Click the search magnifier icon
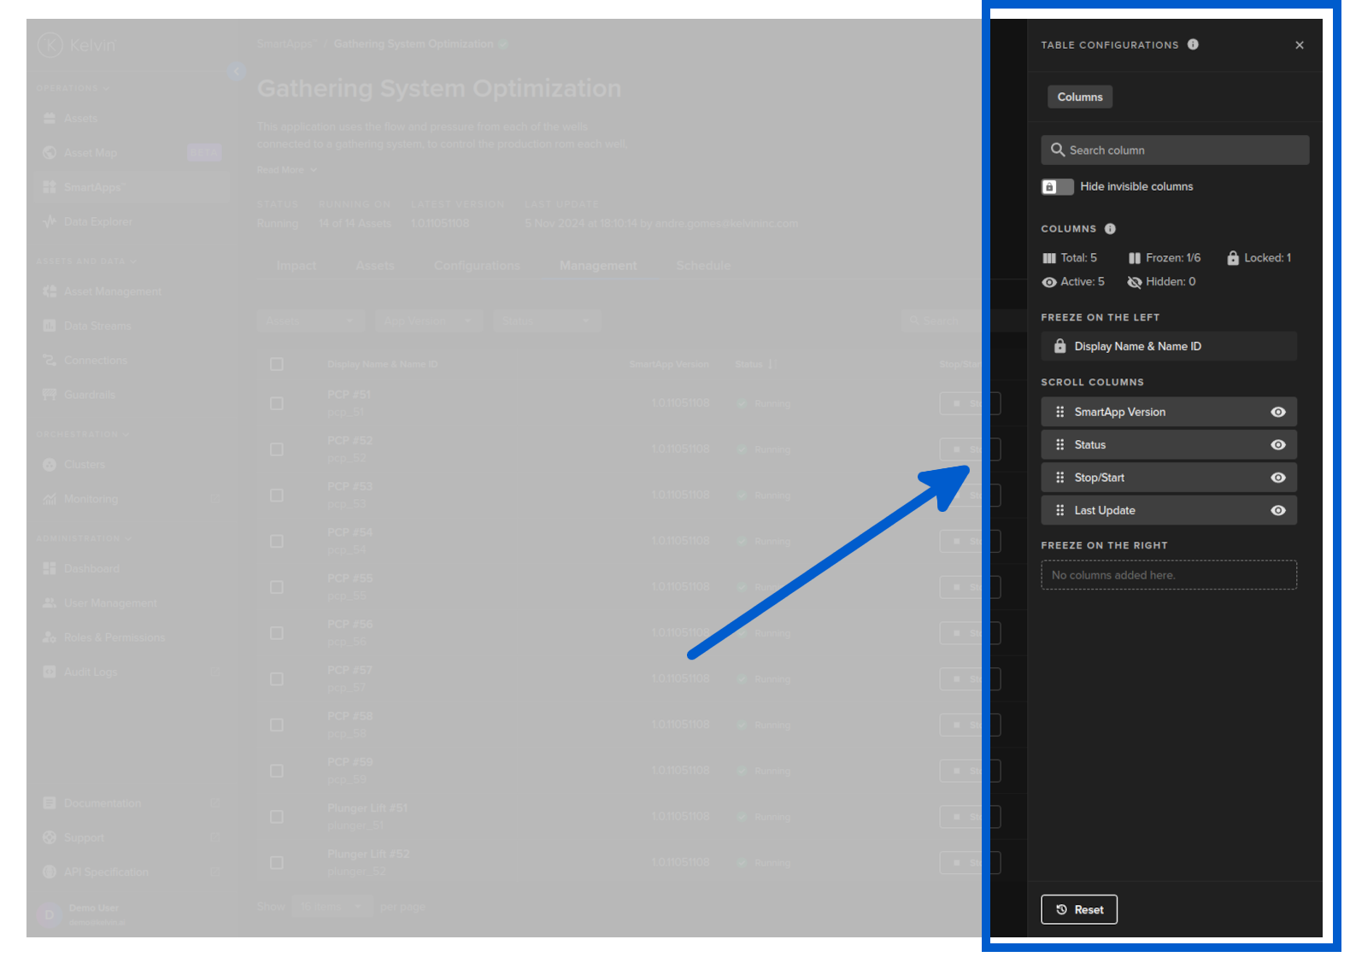Image resolution: width=1350 pixels, height=957 pixels. click(x=1057, y=150)
